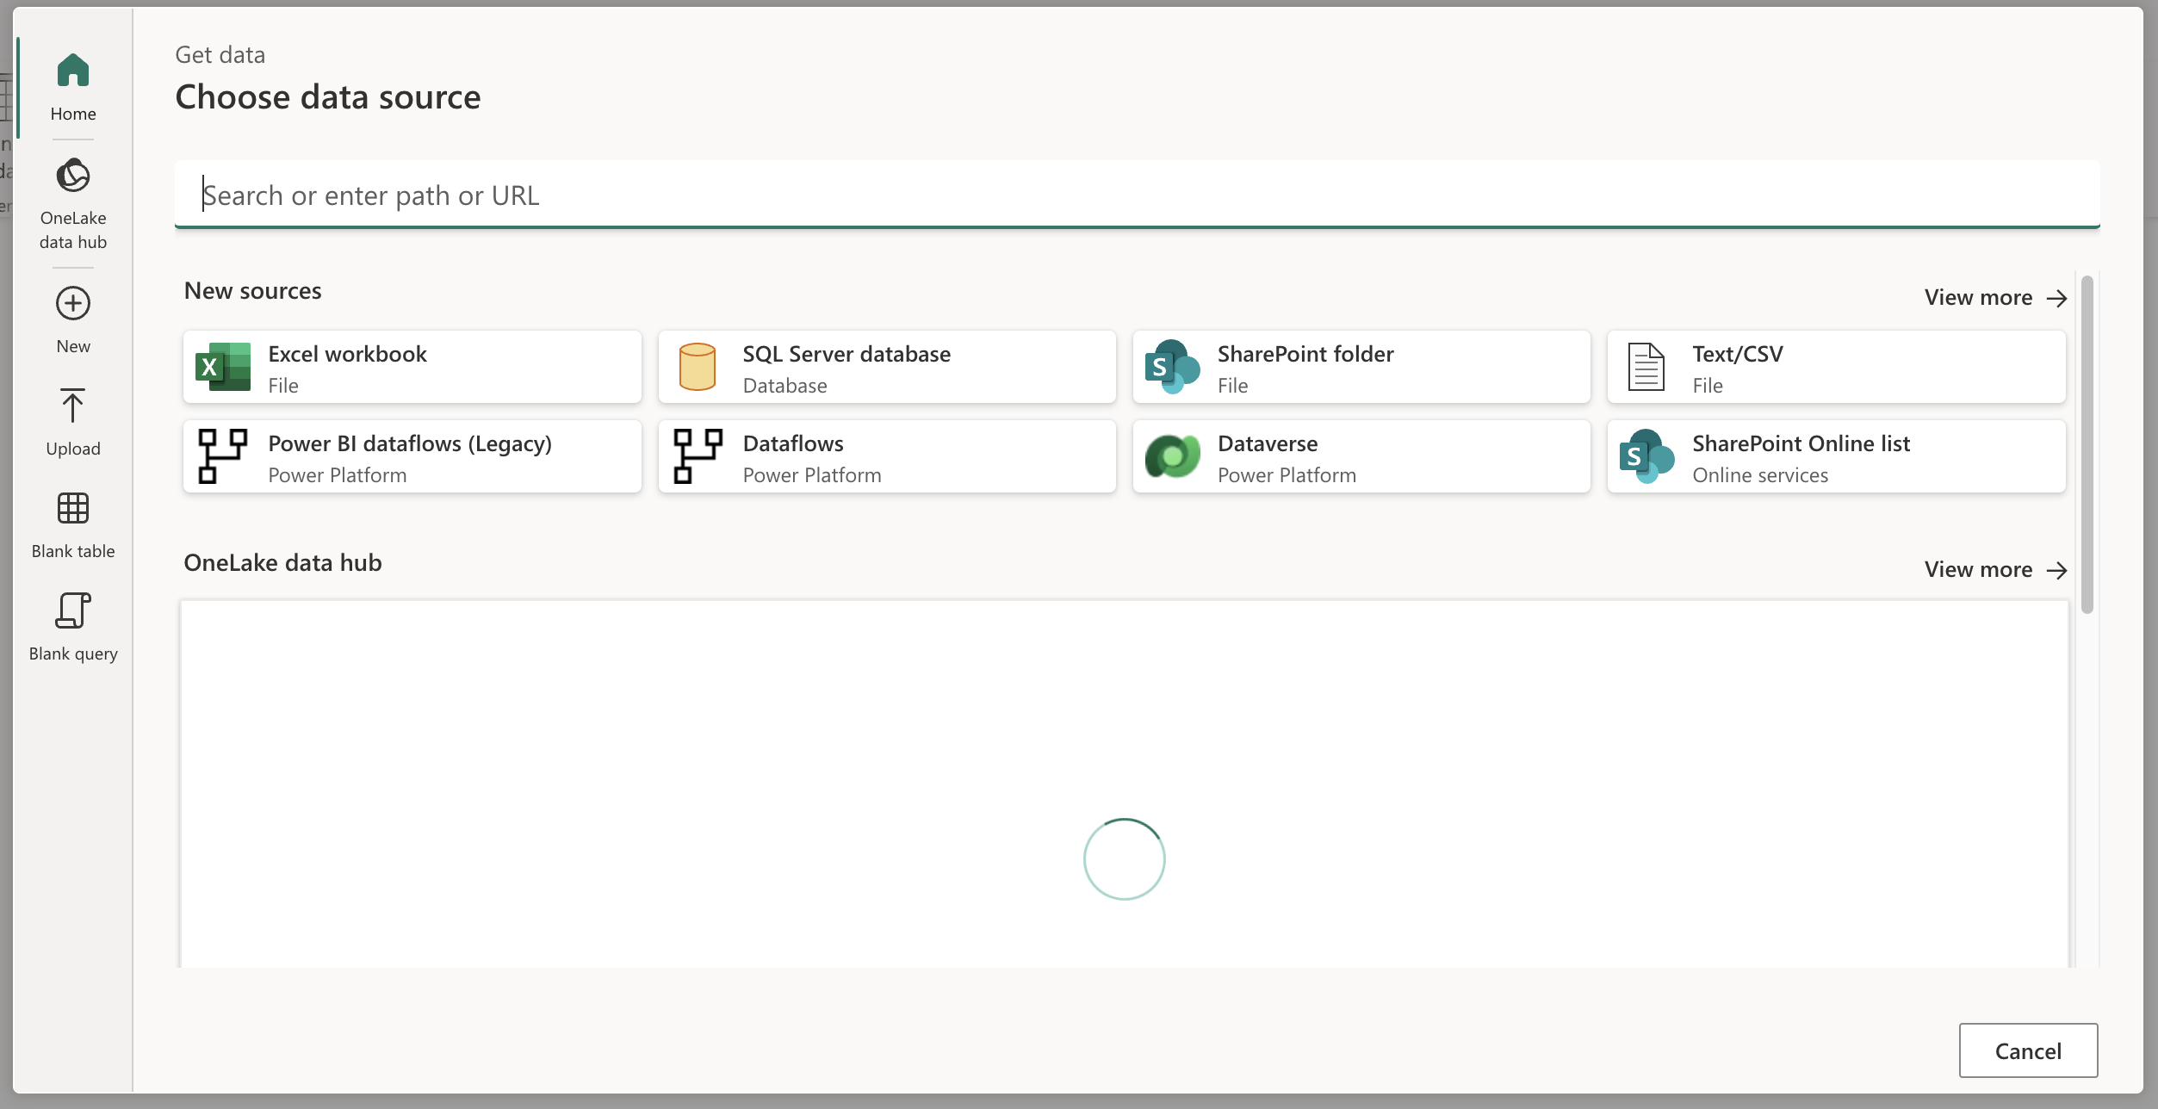The image size is (2158, 1109).
Task: Click the Text/CSV document icon
Action: tap(1646, 367)
